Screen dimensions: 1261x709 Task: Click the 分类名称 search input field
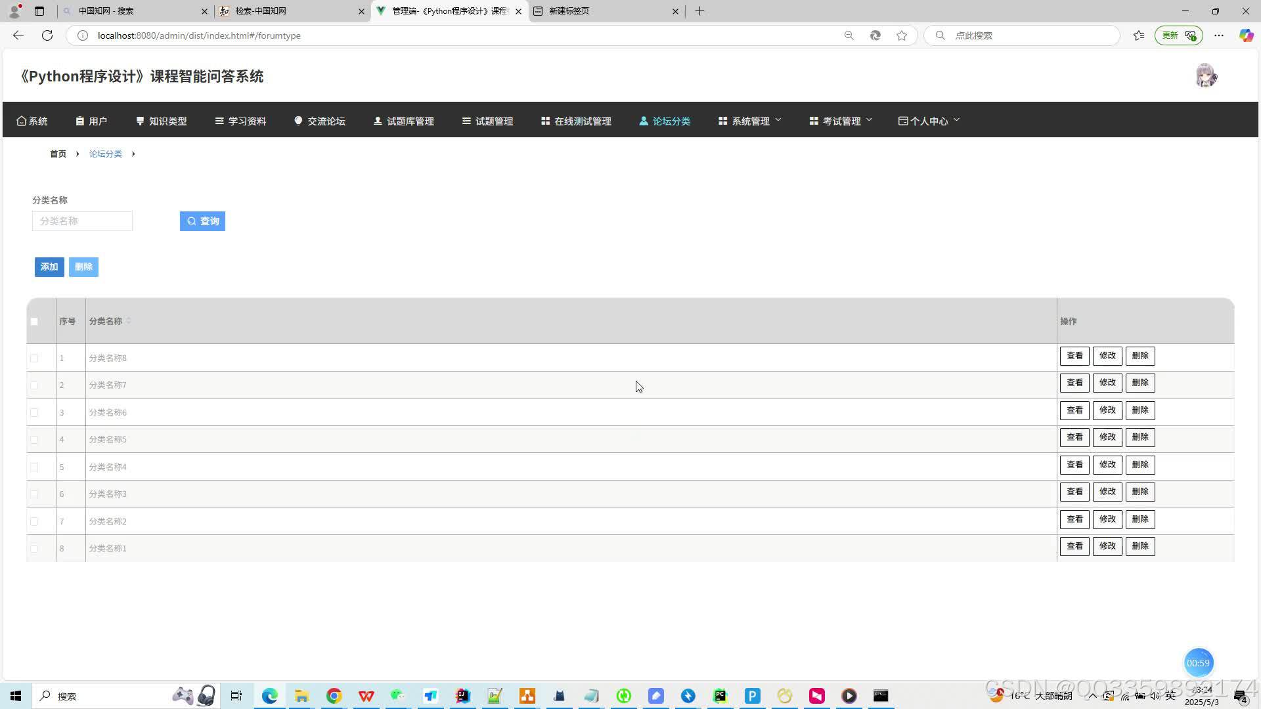pos(82,221)
